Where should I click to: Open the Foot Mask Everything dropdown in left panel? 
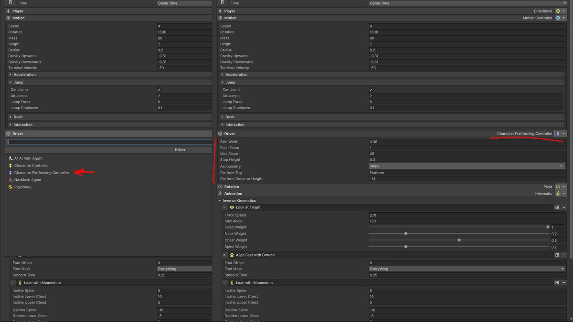[184, 269]
